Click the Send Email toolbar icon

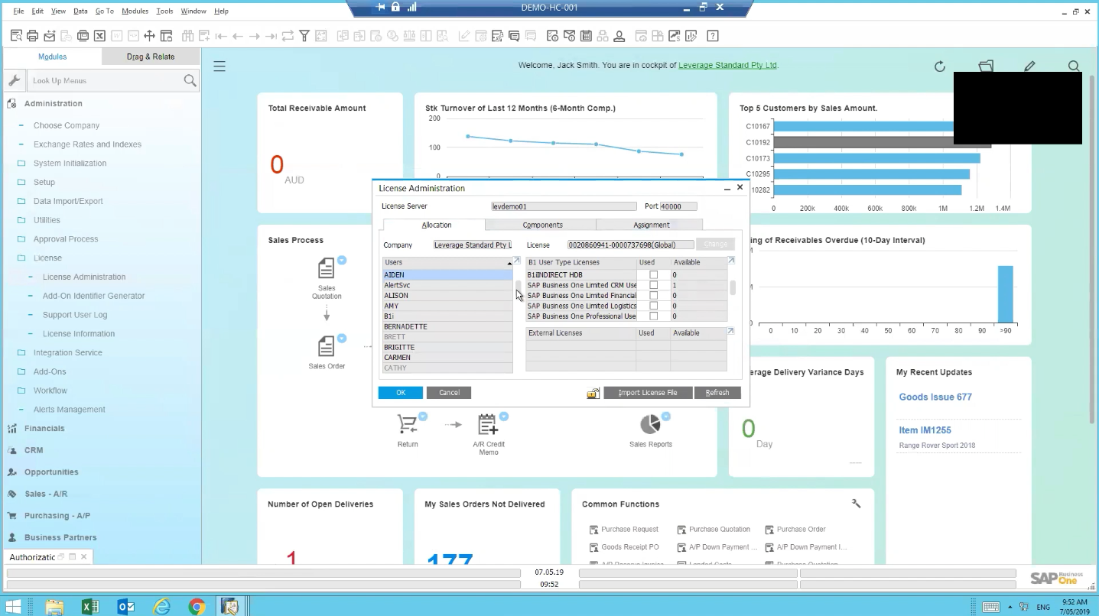point(49,36)
